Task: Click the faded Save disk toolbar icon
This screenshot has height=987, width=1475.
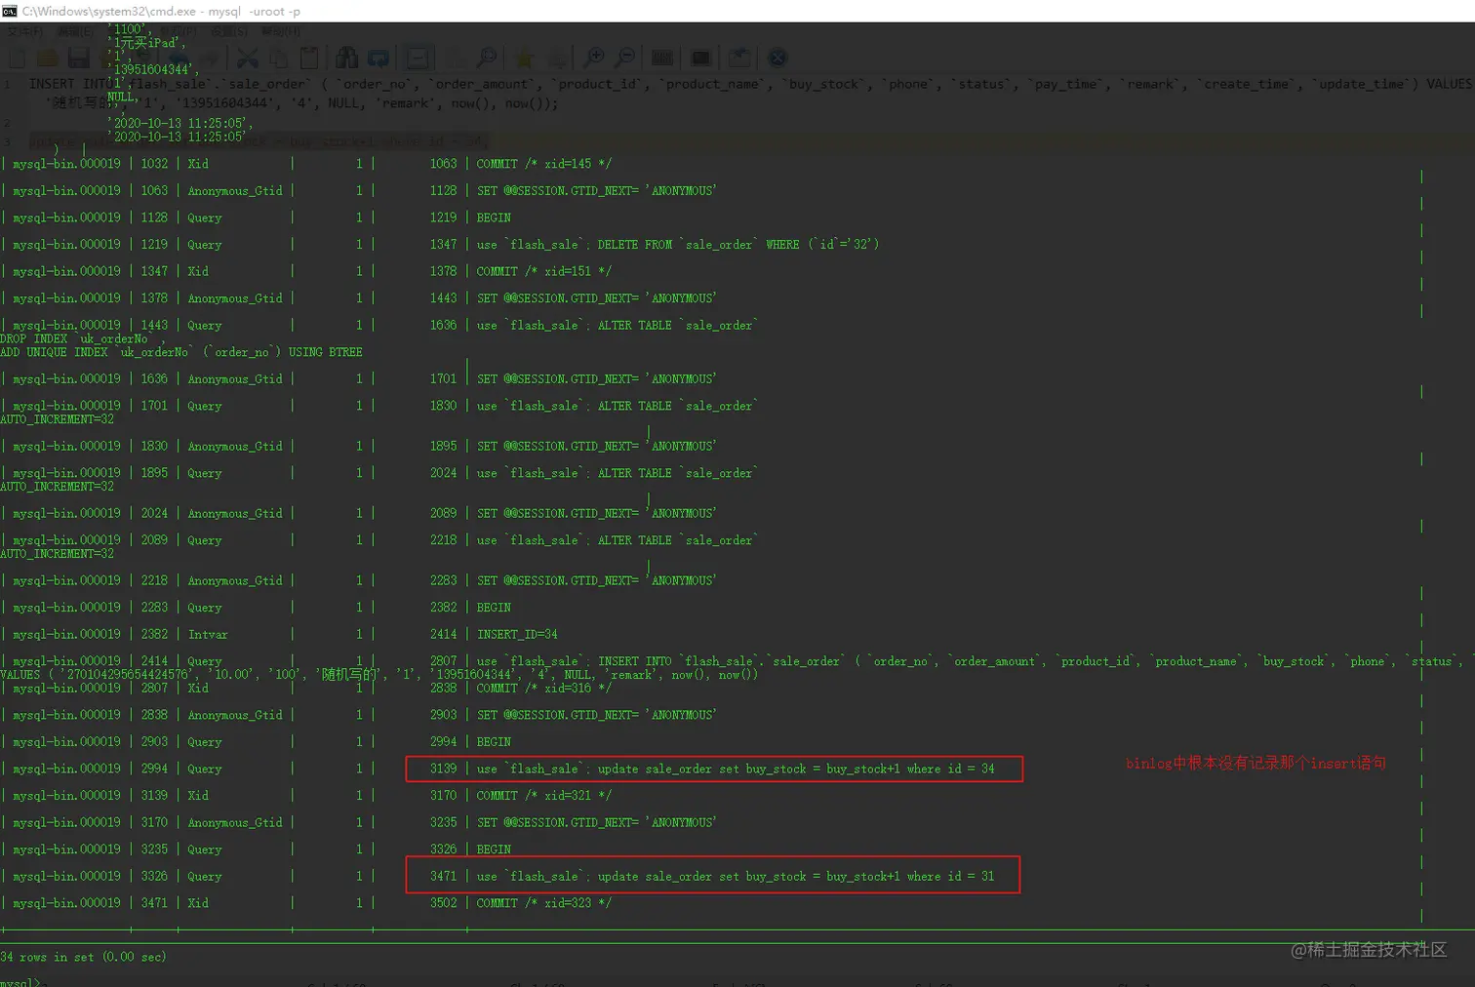Action: click(x=79, y=58)
